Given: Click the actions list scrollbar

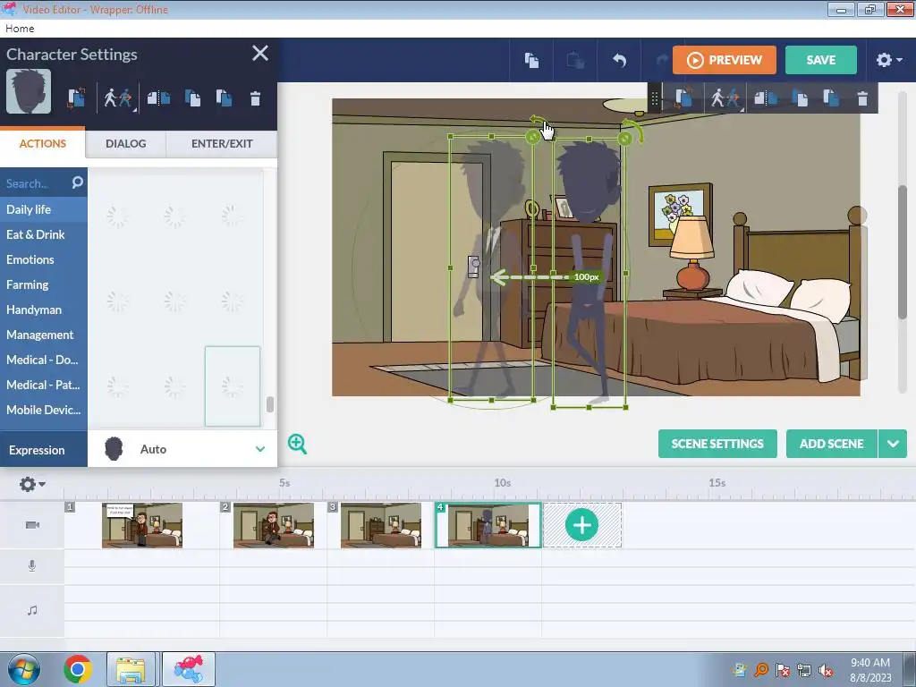Looking at the screenshot, I should click(x=270, y=404).
